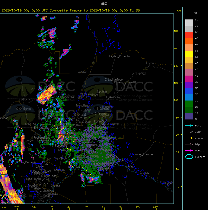Select the yellow eburn arrow symbol
Viewport: 208px width, 210px height.
coord(189,138)
